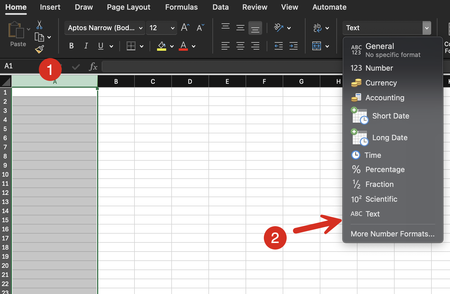The width and height of the screenshot is (450, 294).
Task: Expand the number format dropdown arrow
Action: click(427, 28)
